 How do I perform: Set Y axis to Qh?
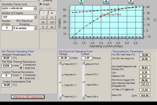coord(52,27)
